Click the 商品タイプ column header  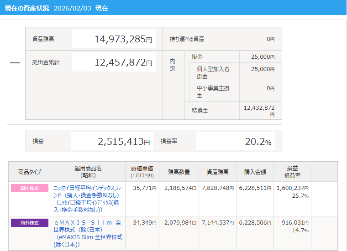point(30,172)
